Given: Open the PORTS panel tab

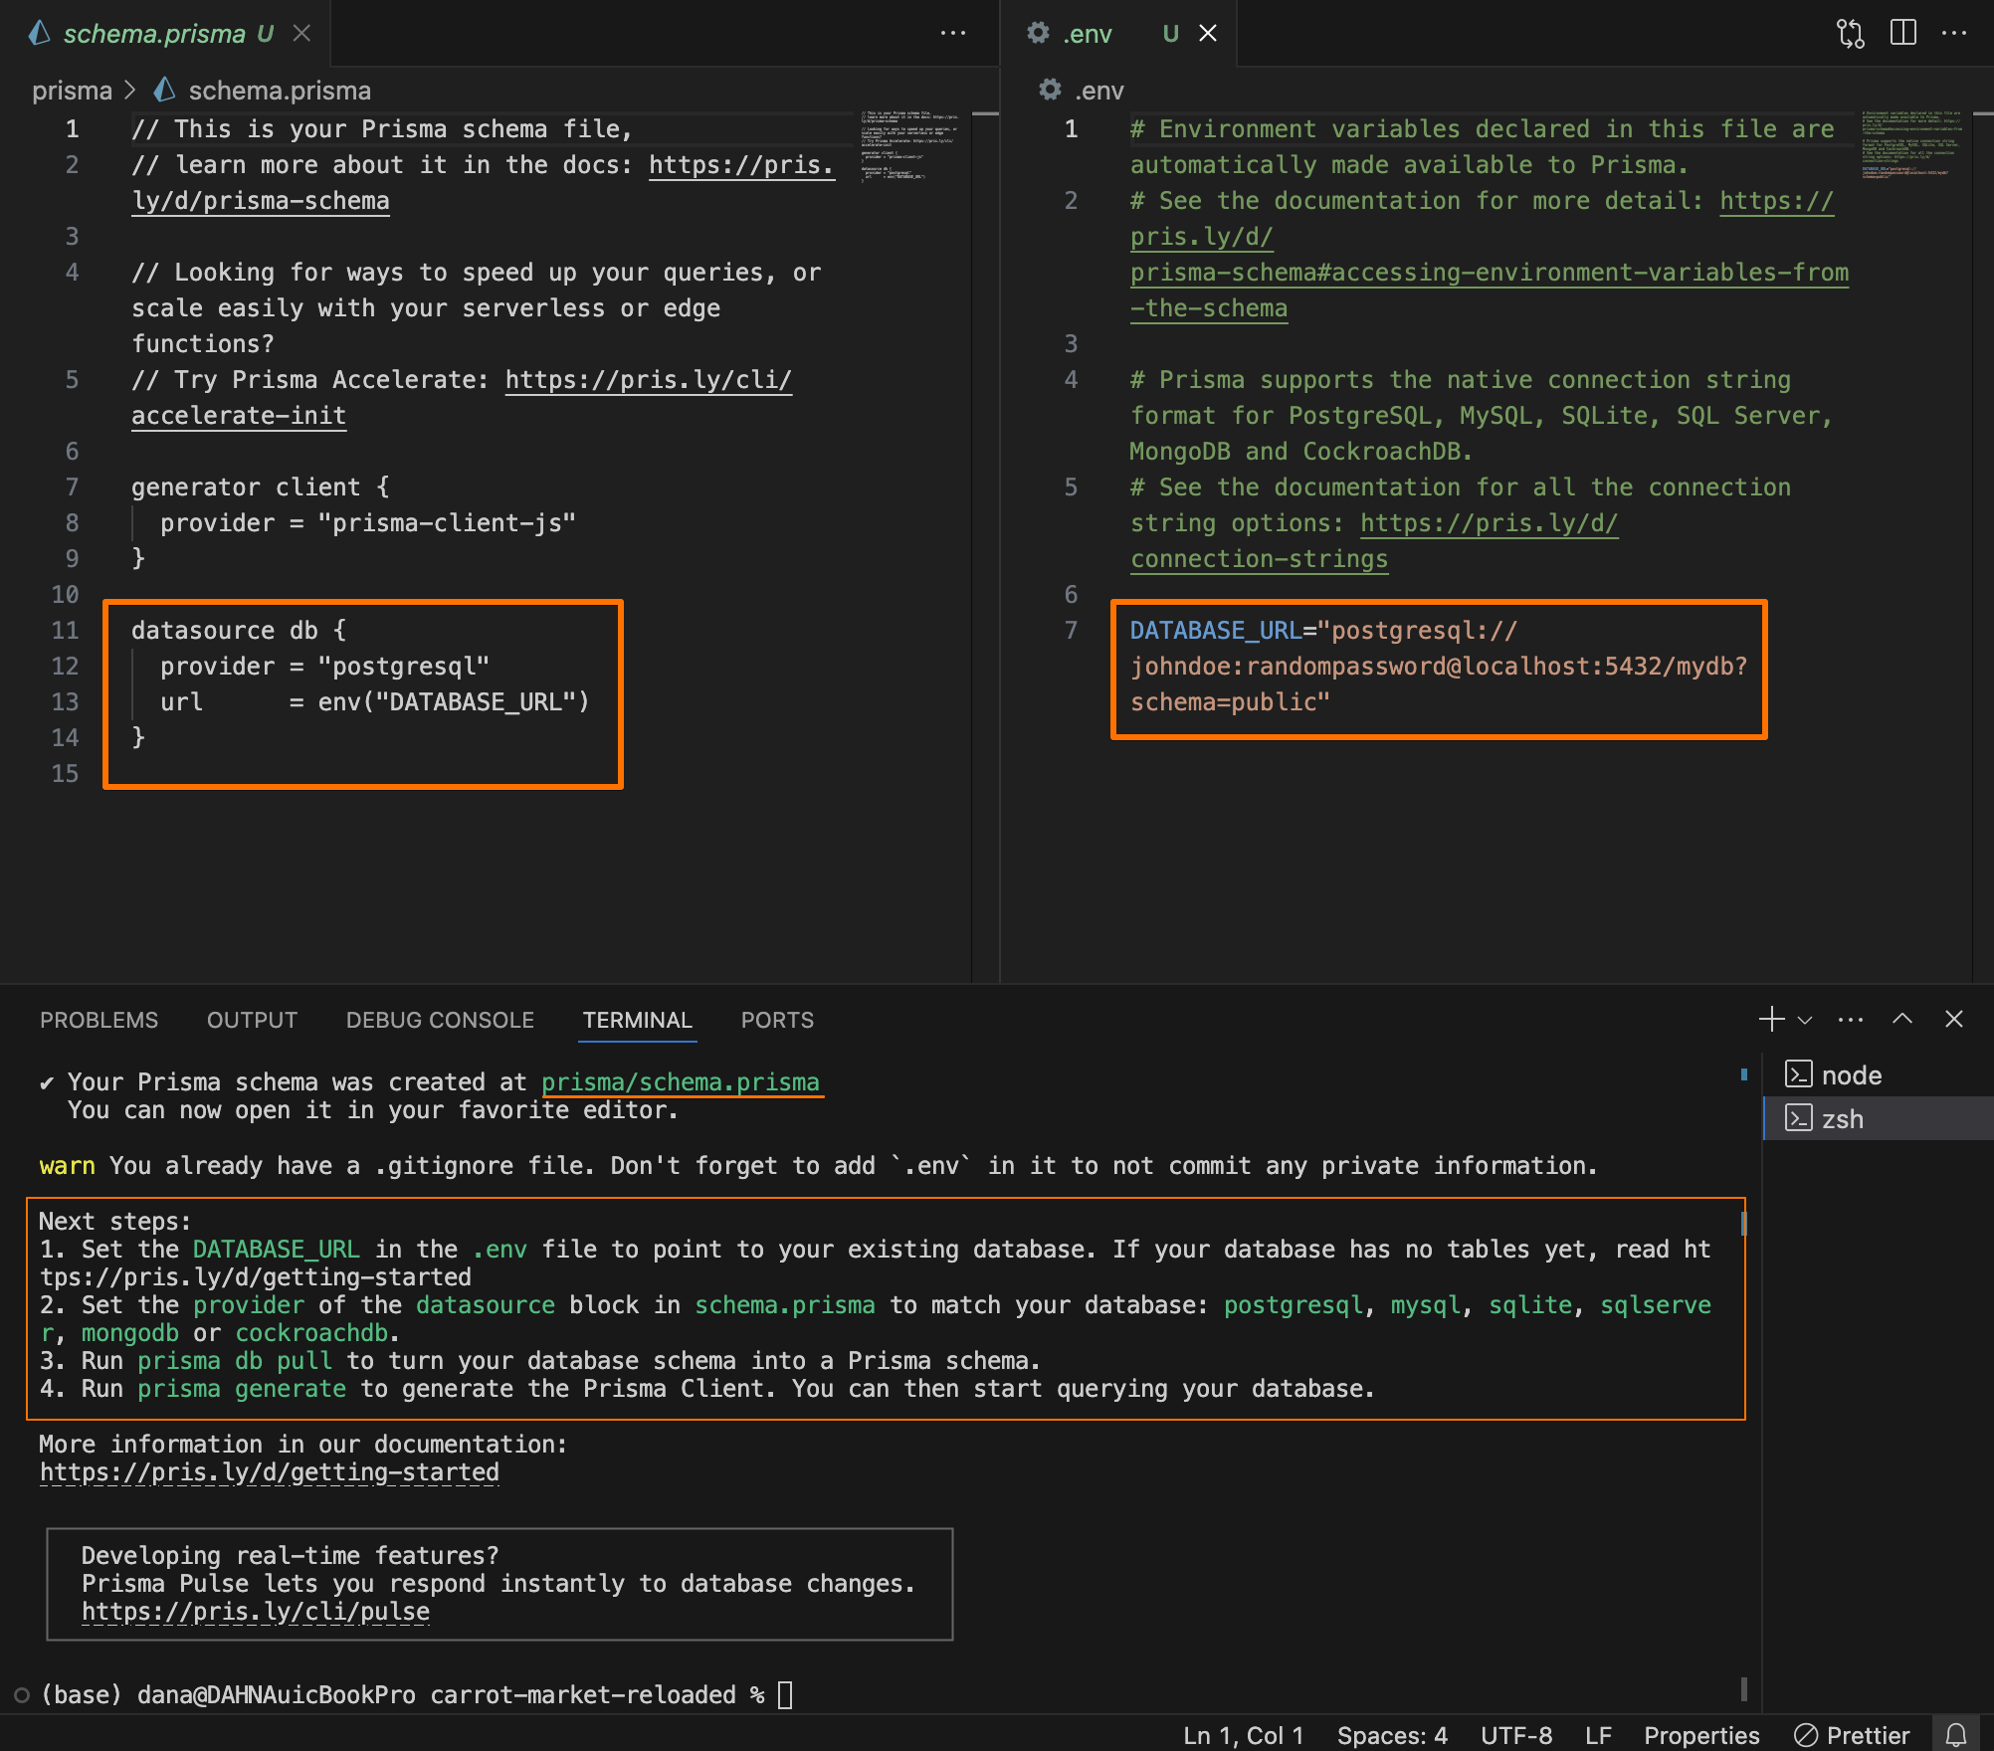Looking at the screenshot, I should click(777, 1021).
